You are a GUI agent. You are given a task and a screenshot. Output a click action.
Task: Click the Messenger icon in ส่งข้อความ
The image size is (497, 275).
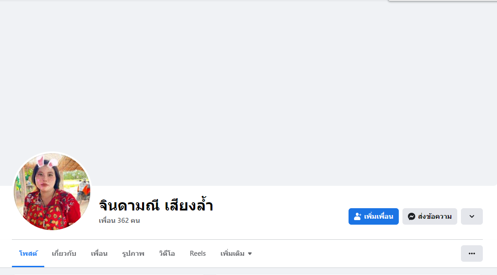[x=412, y=216]
